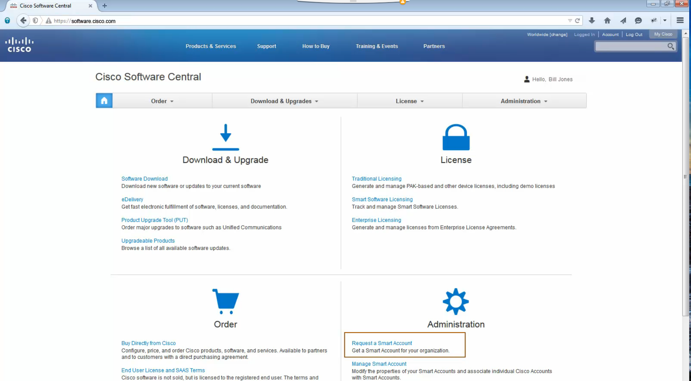Screen dimensions: 691x381
Task: Click the Firefox home icon in the toolbar
Action: click(607, 20)
